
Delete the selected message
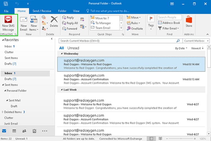coord(54,22)
